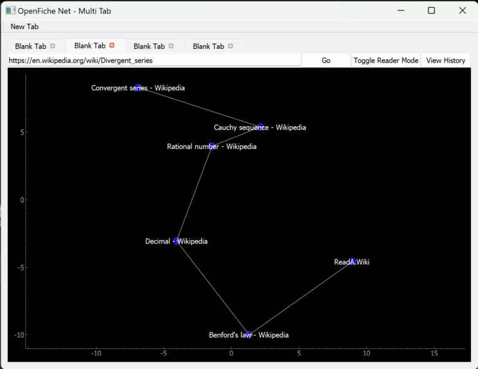
Task: Close the fourth Blank Tab
Action: point(231,46)
